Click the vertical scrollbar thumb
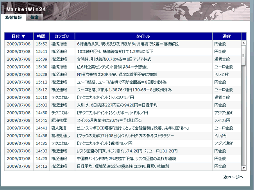Screen dimensions: 254x190 pos(243,55)
